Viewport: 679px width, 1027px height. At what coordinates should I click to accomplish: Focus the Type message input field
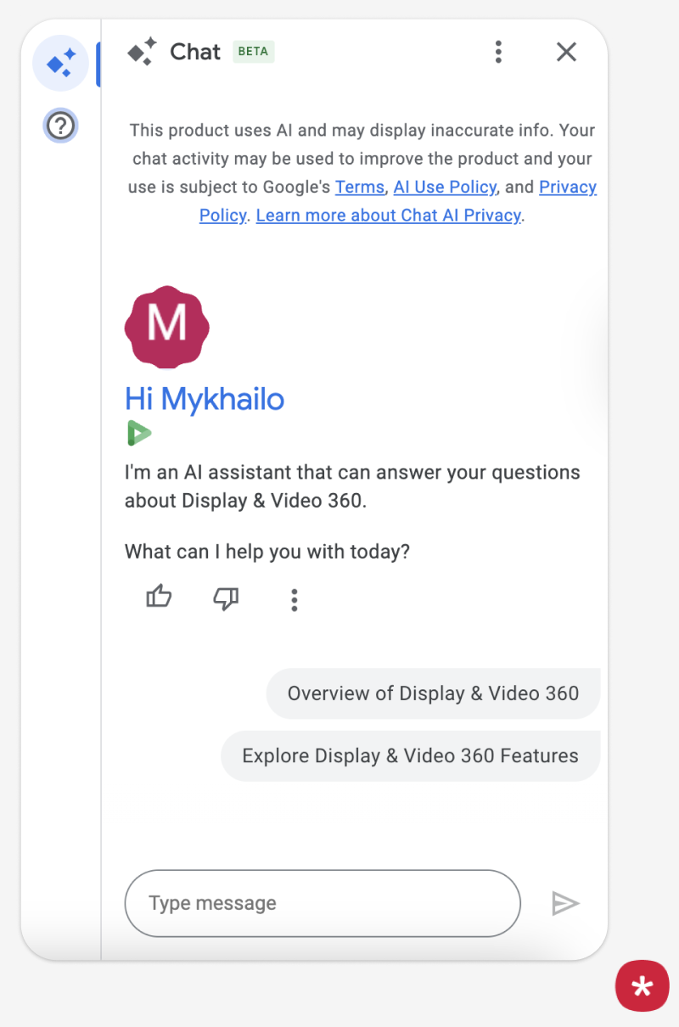323,903
